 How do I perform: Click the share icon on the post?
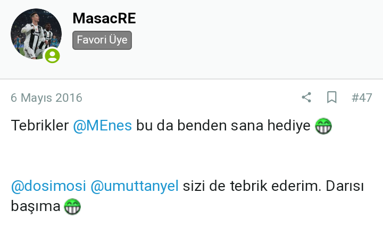tap(306, 98)
